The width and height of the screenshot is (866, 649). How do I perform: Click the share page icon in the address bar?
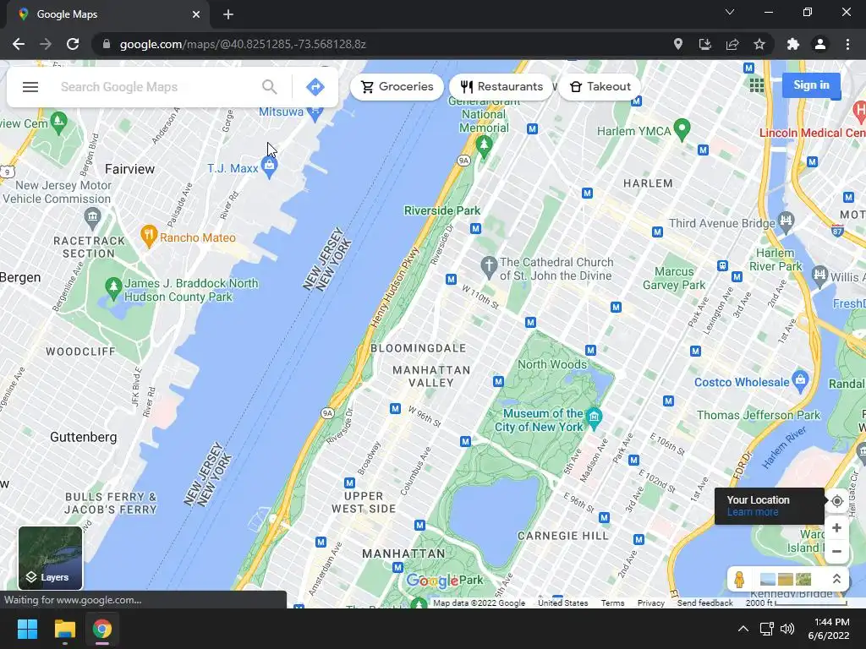point(732,44)
